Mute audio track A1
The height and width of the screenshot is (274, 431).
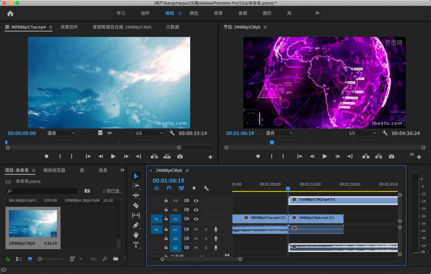[196, 229]
